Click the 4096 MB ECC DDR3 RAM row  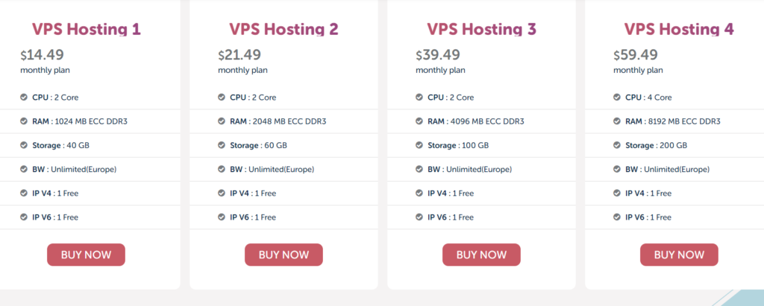pos(481,121)
